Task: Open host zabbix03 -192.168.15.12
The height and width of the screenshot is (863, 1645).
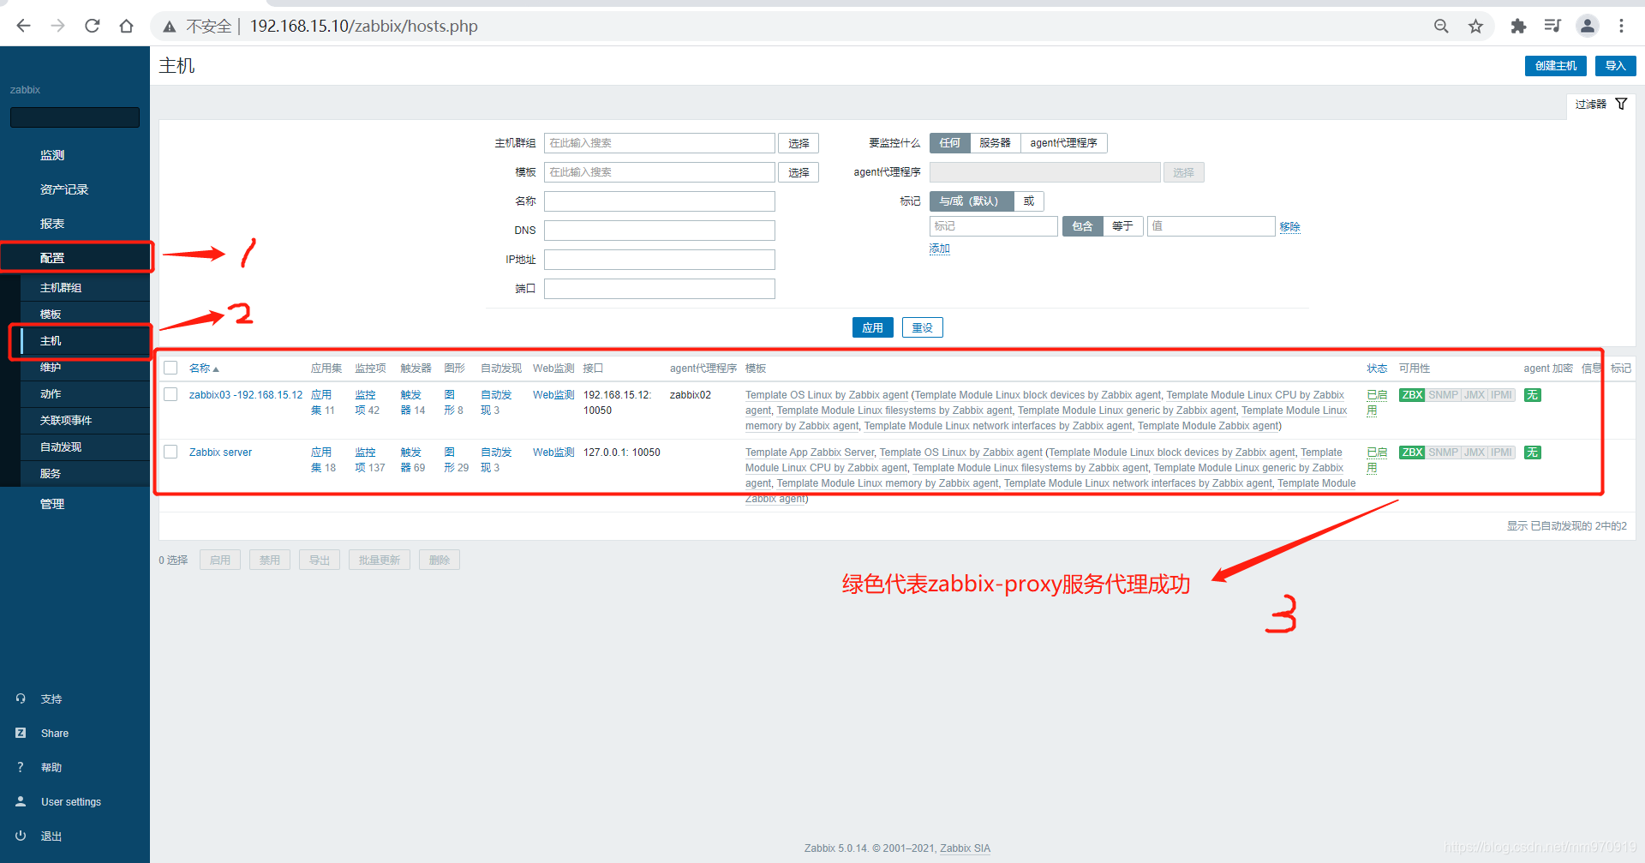Action: (246, 395)
